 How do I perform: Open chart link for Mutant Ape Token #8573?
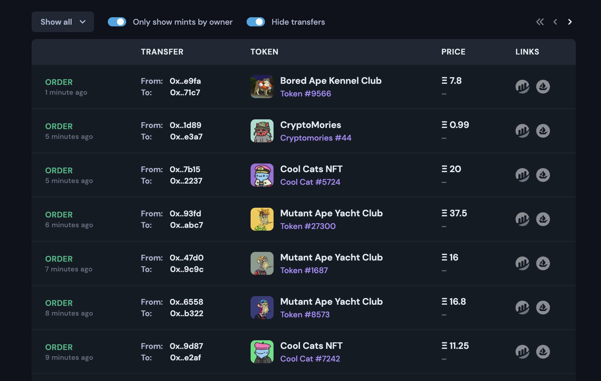(522, 308)
